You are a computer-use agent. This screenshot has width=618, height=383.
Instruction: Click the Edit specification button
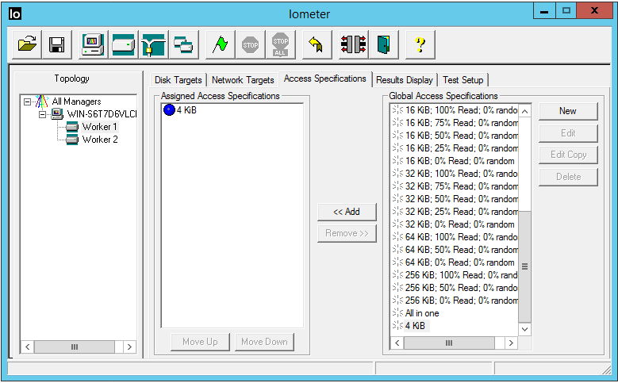[x=568, y=133]
